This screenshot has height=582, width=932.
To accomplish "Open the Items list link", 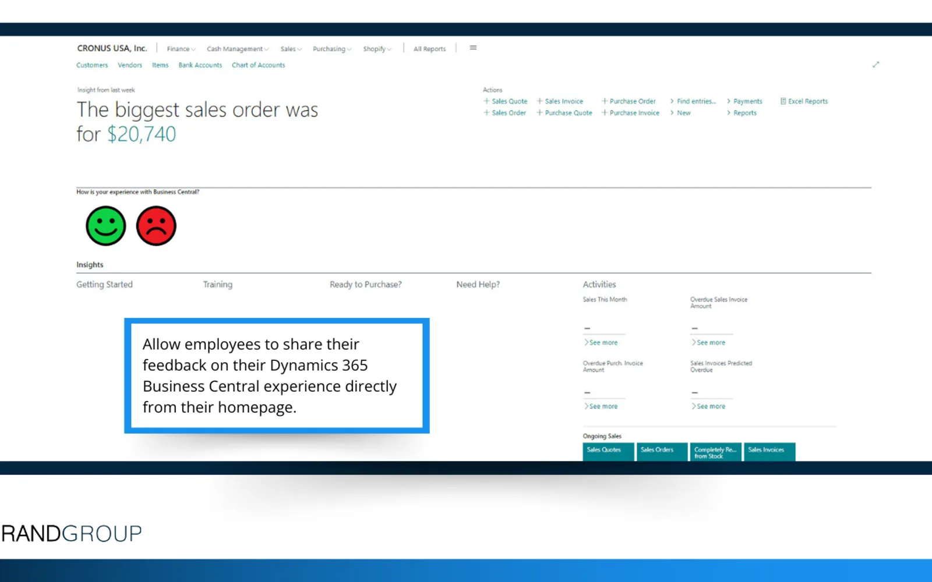I will point(160,65).
